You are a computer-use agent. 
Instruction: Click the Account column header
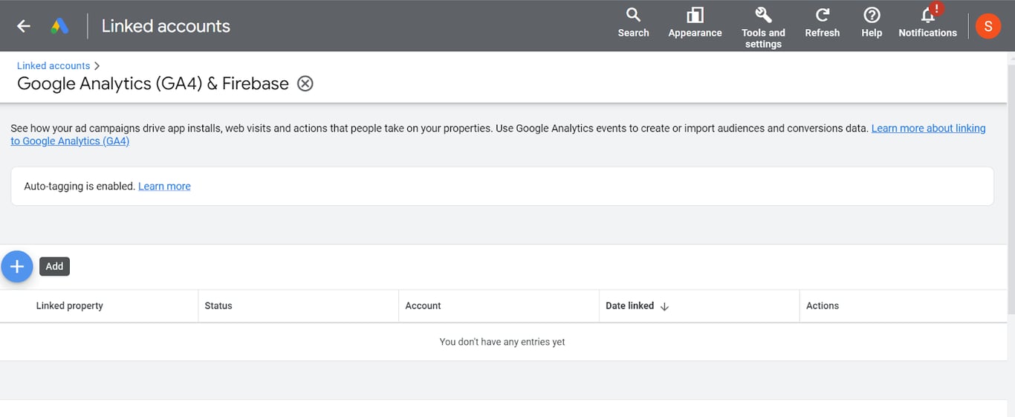[423, 306]
